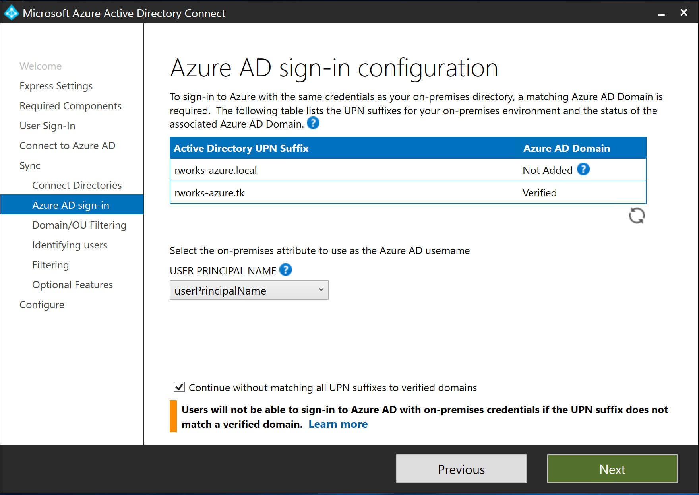Select Express Settings in sidebar
Viewport: 699px width, 495px height.
(56, 86)
